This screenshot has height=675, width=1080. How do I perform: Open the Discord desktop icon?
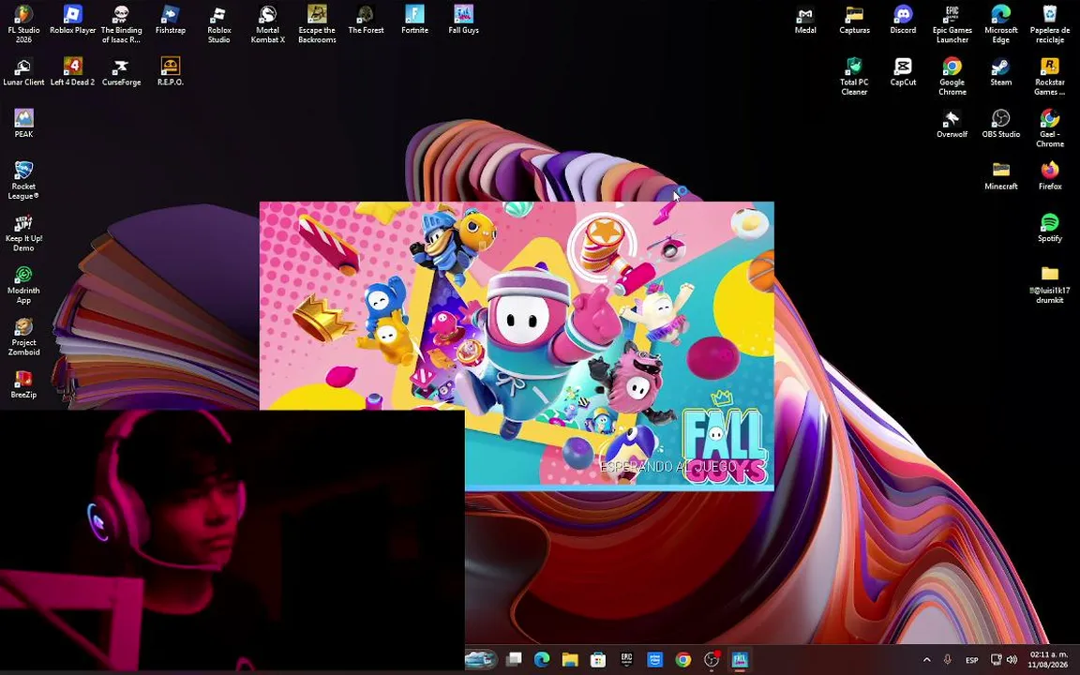[903, 20]
